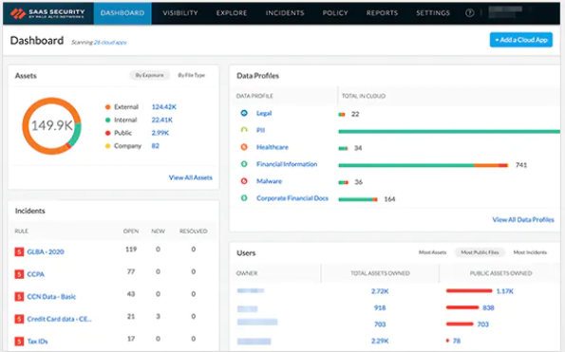The width and height of the screenshot is (565, 352).
Task: Show users with Most Public Files
Action: click(480, 252)
